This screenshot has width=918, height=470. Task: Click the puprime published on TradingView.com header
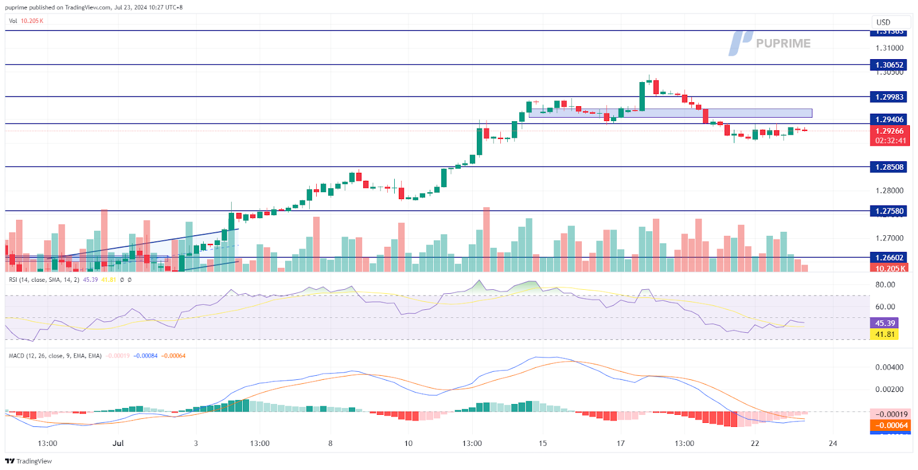pyautogui.click(x=94, y=7)
